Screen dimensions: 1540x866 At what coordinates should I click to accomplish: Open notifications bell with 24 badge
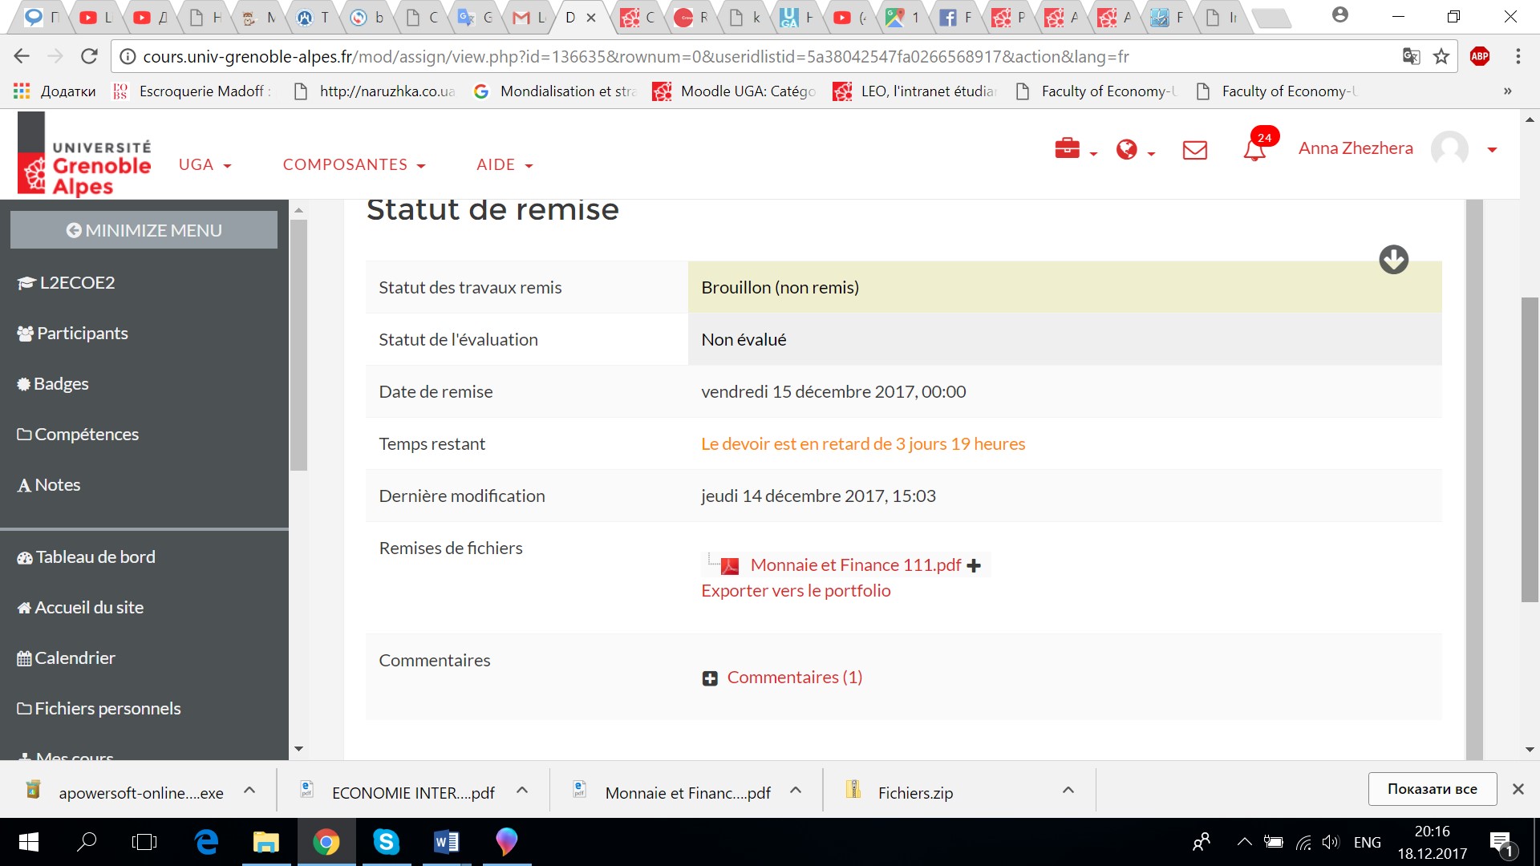pos(1255,148)
